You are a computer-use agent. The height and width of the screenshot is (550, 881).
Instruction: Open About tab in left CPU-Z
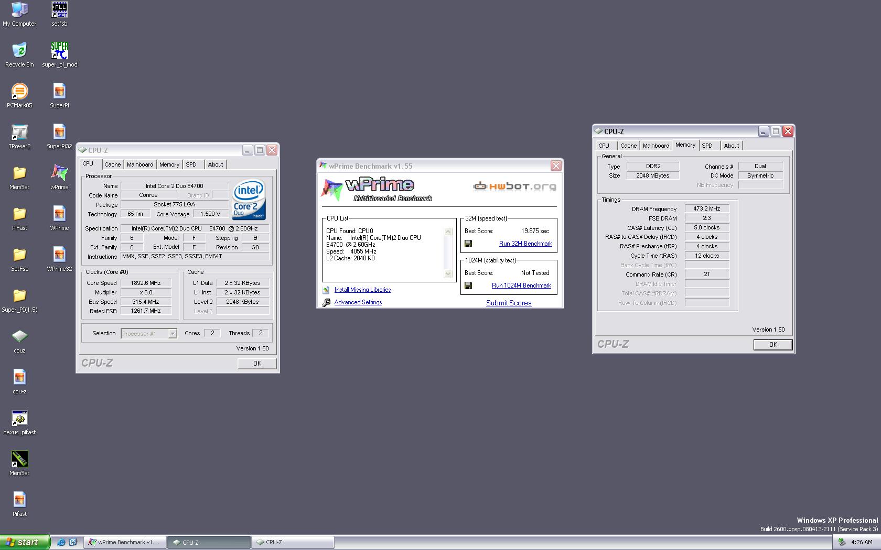[216, 164]
